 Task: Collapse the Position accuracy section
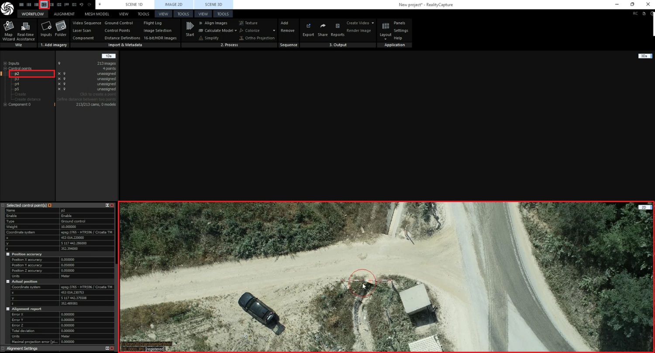(x=8, y=254)
